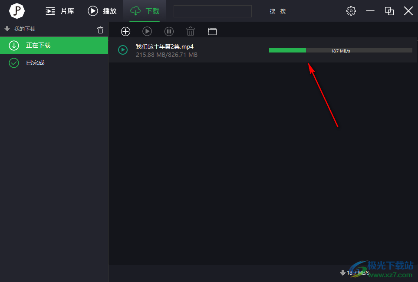Delete selected task with toolbar trash icon
Image resolution: width=418 pixels, height=282 pixels.
click(x=191, y=31)
